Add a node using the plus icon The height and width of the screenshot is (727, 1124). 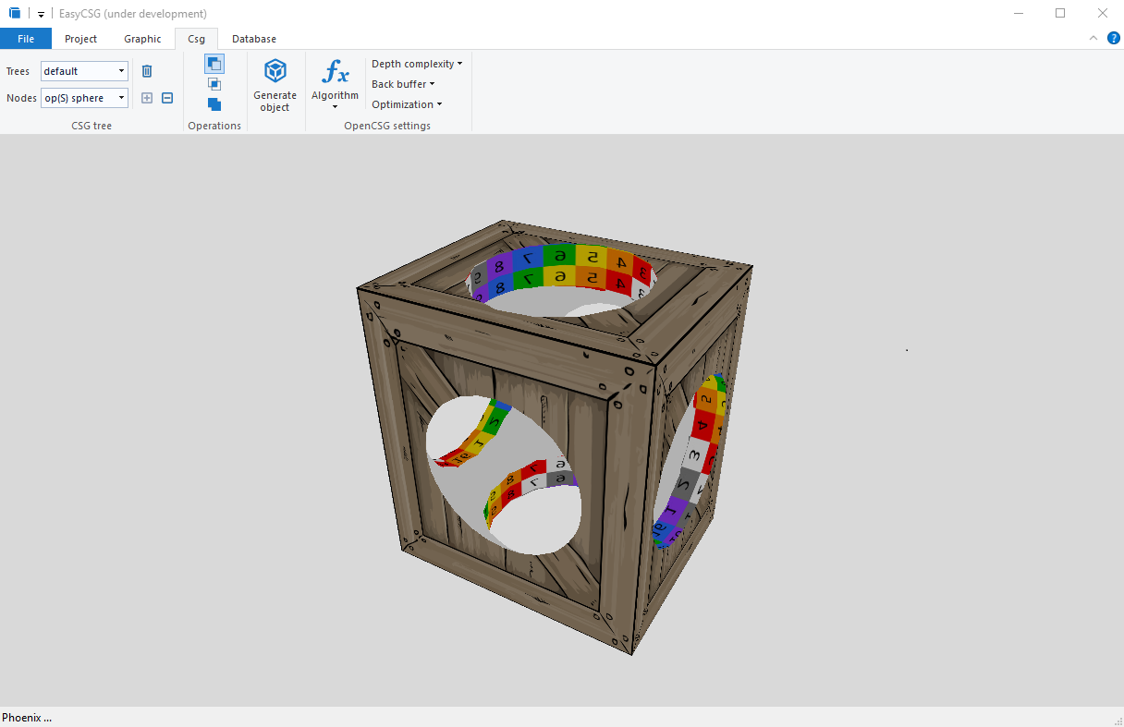(x=147, y=98)
